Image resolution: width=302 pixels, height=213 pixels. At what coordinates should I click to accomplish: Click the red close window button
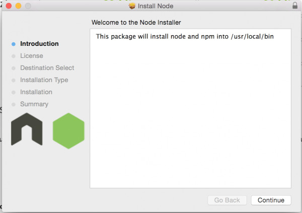pos(9,6)
